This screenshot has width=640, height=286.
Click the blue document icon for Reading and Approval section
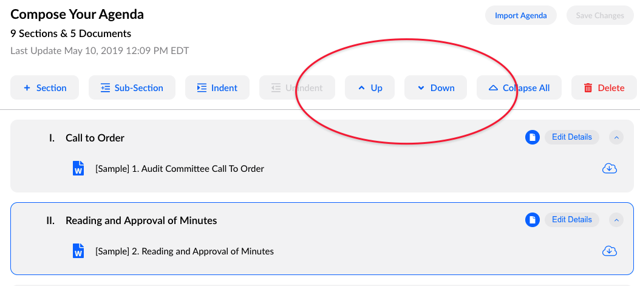click(x=533, y=220)
